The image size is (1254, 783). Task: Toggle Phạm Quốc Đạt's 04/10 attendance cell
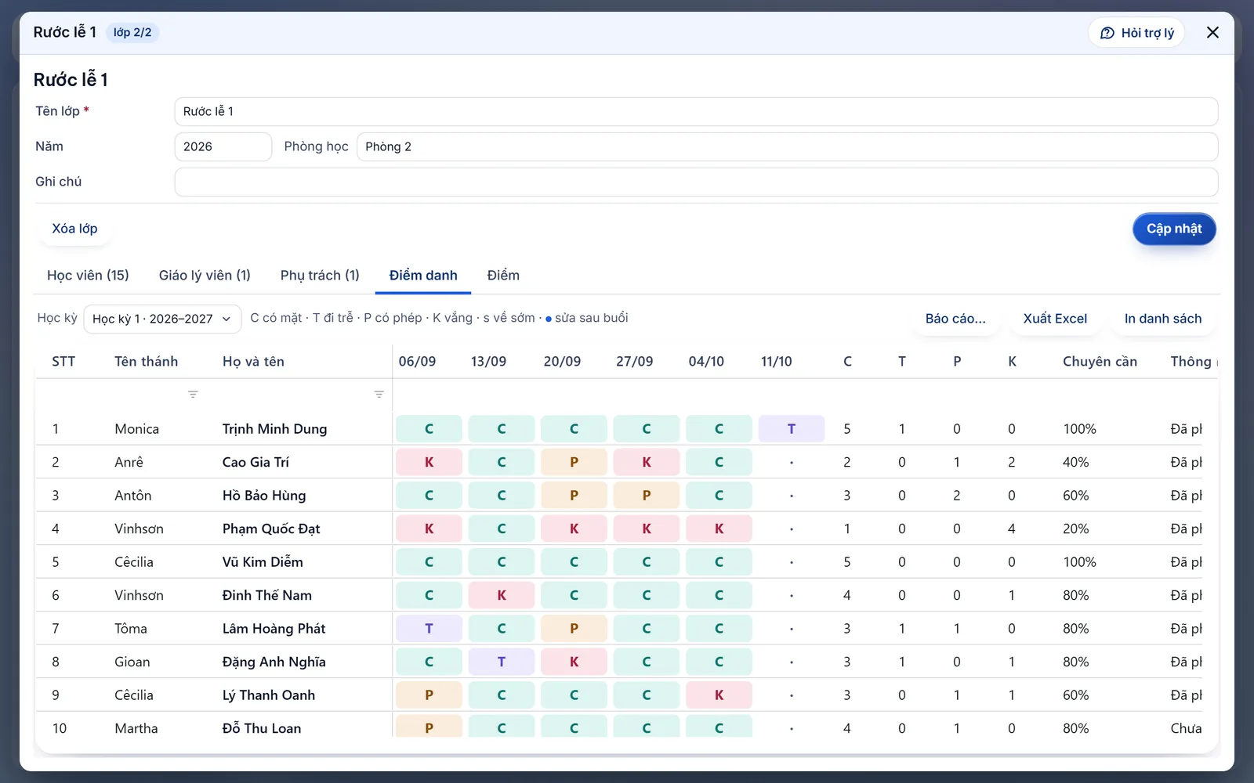click(x=719, y=529)
